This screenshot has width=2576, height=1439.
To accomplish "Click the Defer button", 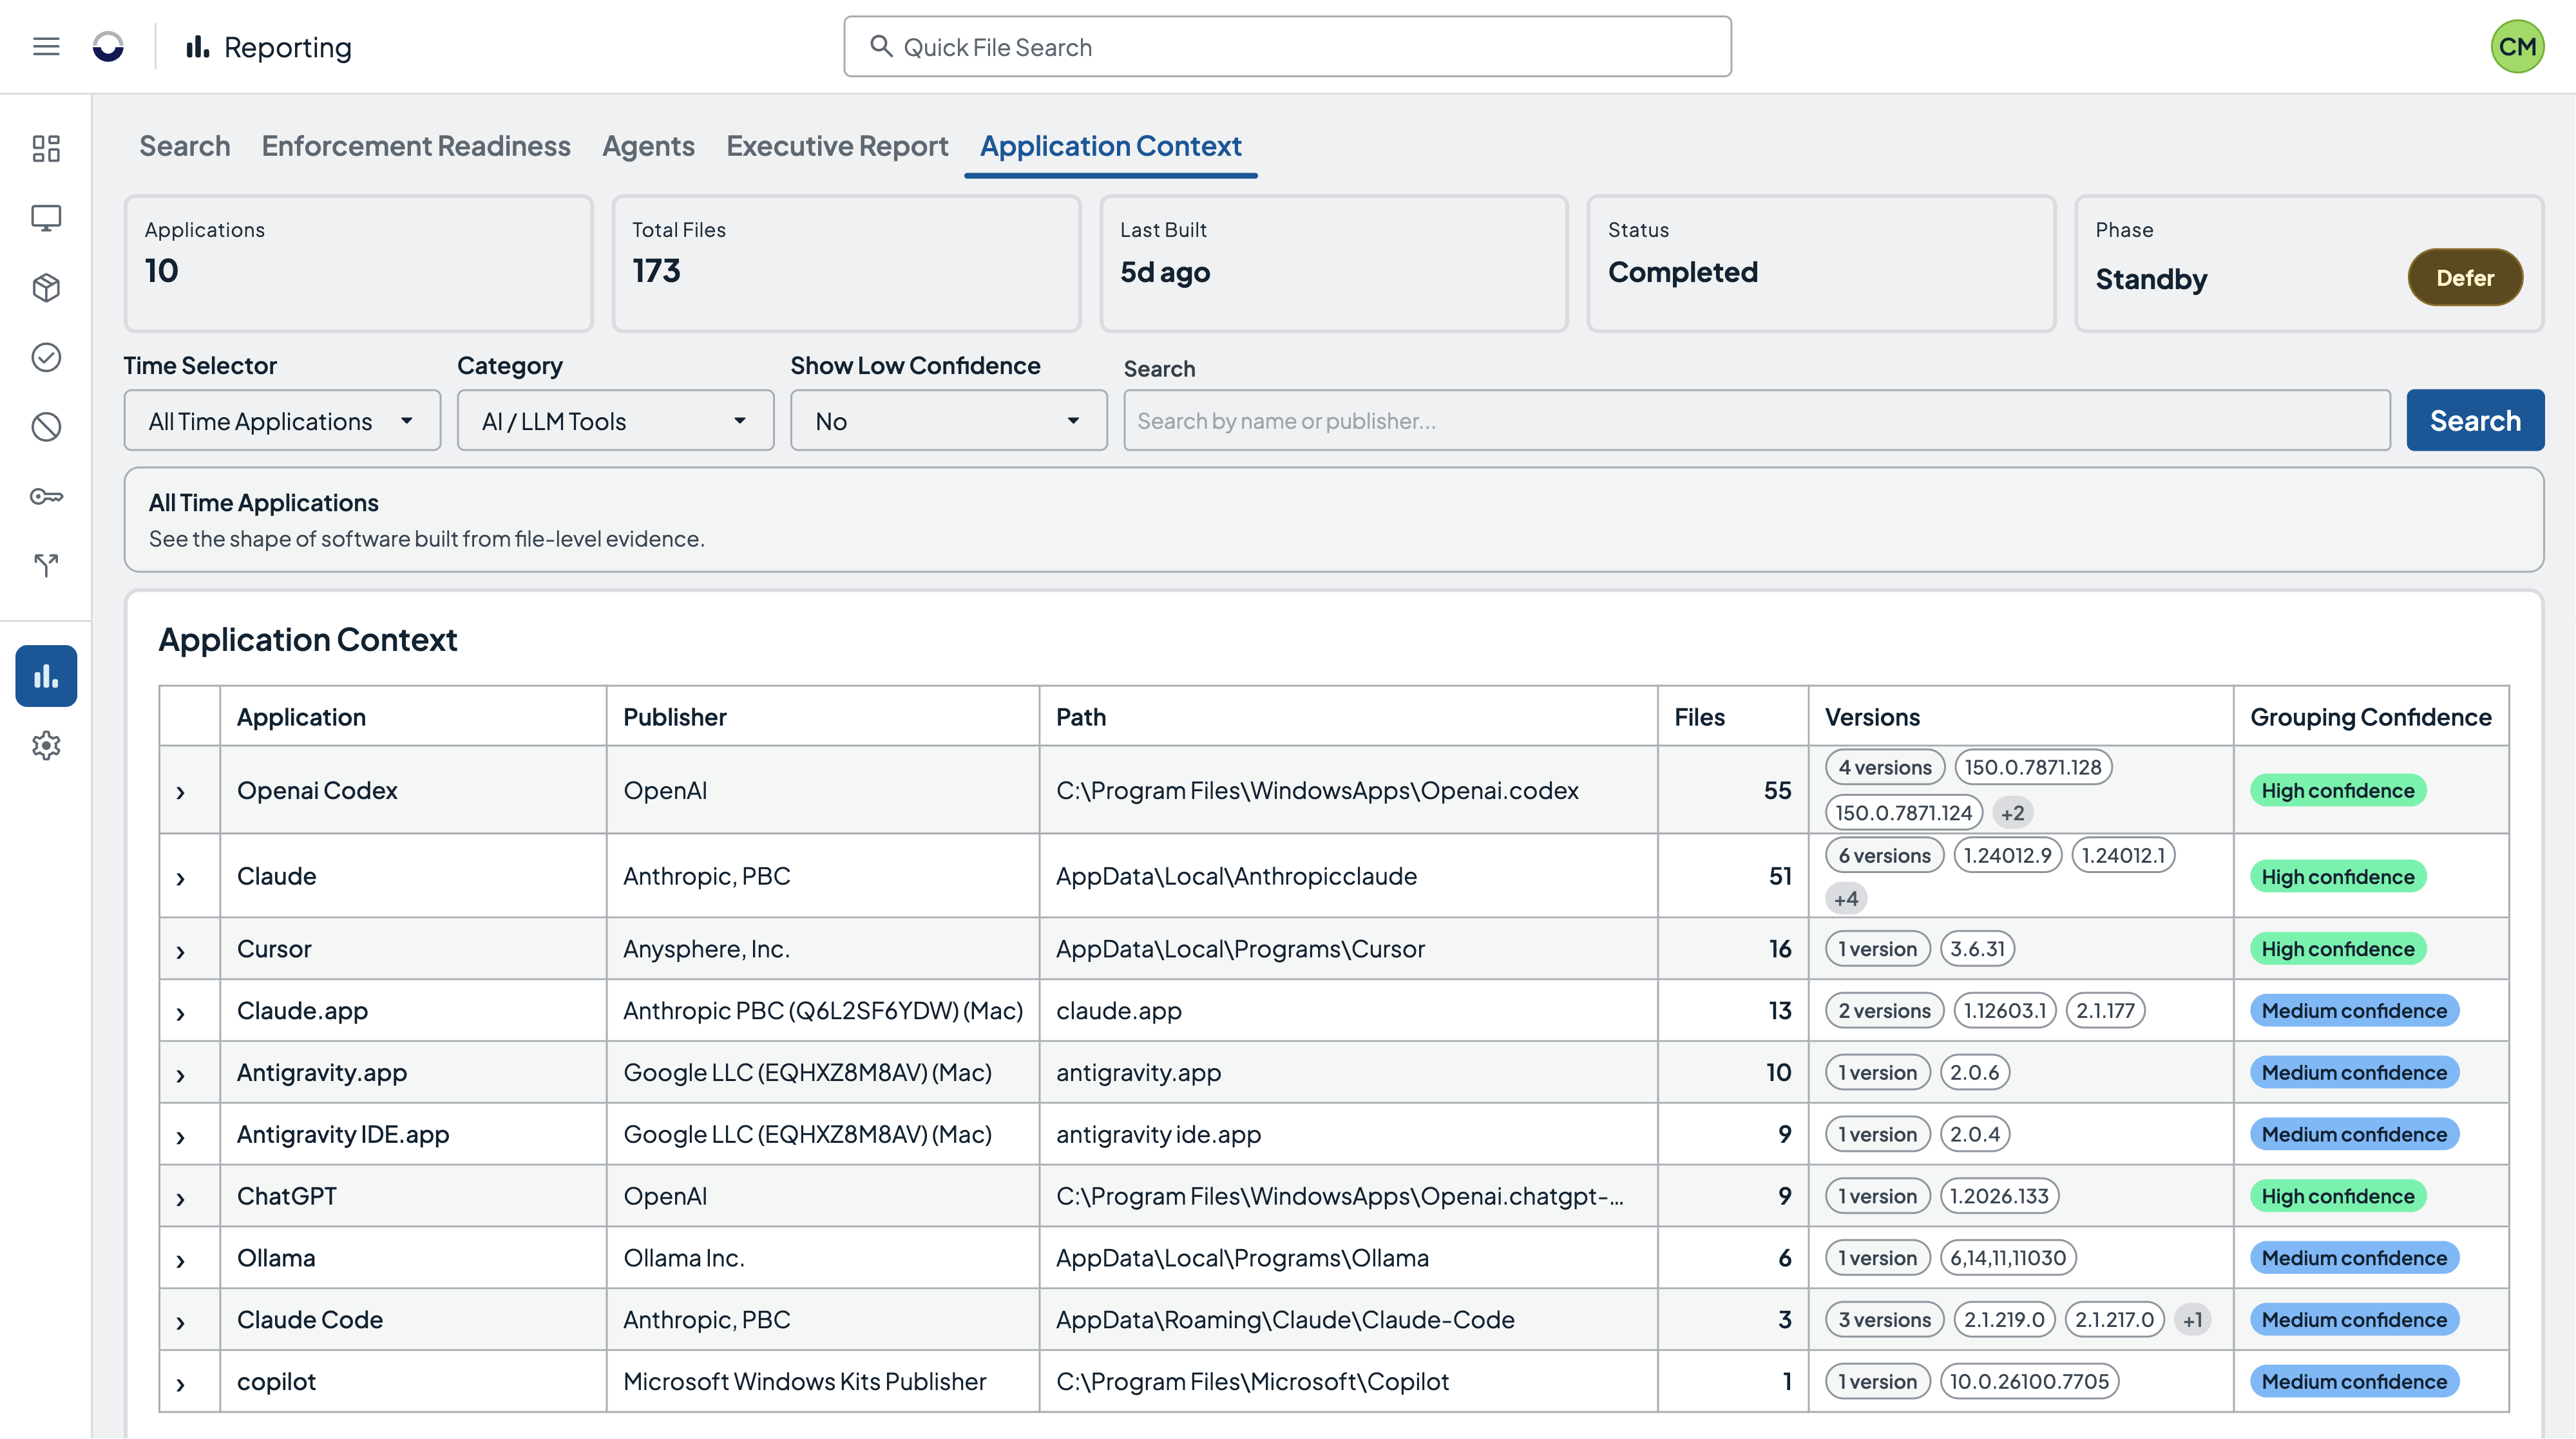I will coord(2465,277).
